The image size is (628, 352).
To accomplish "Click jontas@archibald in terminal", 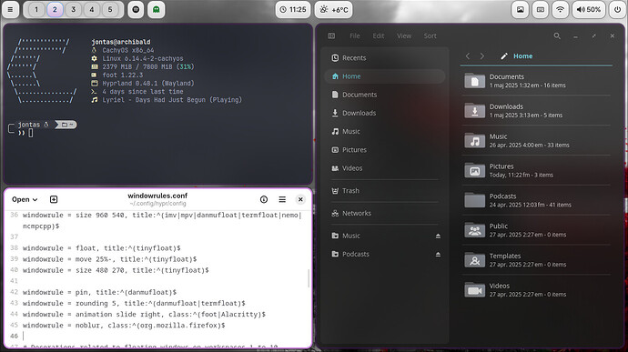I will (x=121, y=42).
